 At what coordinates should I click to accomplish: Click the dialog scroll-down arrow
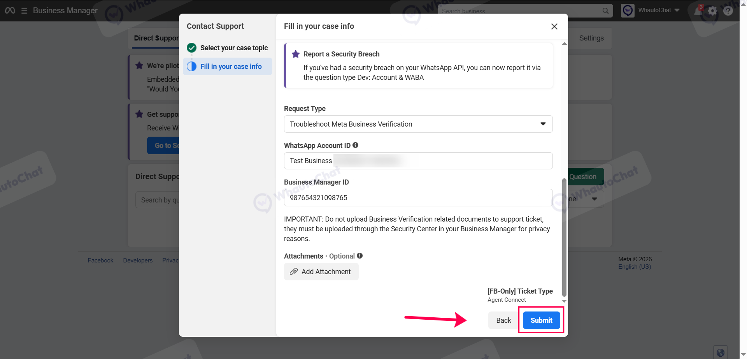pyautogui.click(x=564, y=301)
